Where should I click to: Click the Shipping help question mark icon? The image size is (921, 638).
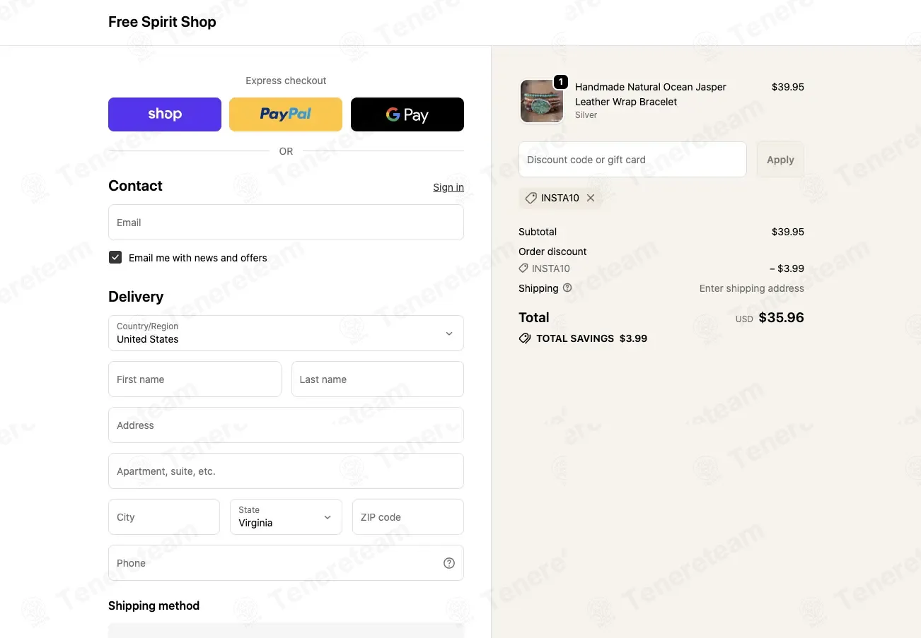tap(567, 288)
